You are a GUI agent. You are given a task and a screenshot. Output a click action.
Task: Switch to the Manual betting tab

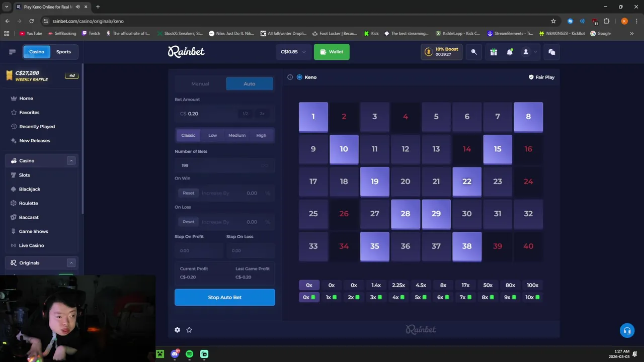(x=200, y=83)
